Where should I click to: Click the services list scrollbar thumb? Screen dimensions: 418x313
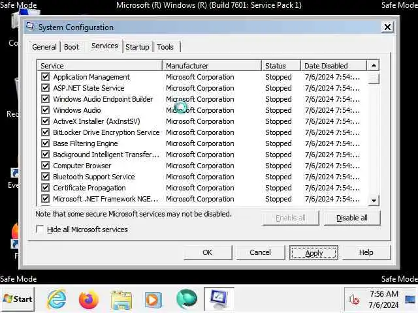pos(374,78)
